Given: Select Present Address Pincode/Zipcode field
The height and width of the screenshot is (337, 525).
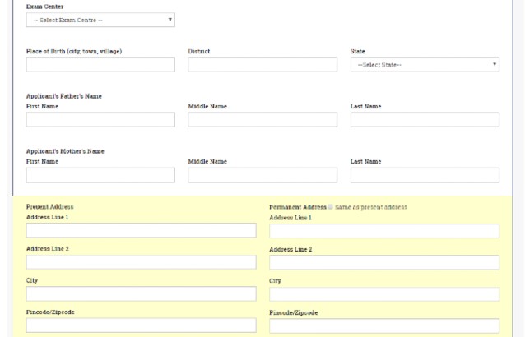Looking at the screenshot, I should (x=141, y=325).
